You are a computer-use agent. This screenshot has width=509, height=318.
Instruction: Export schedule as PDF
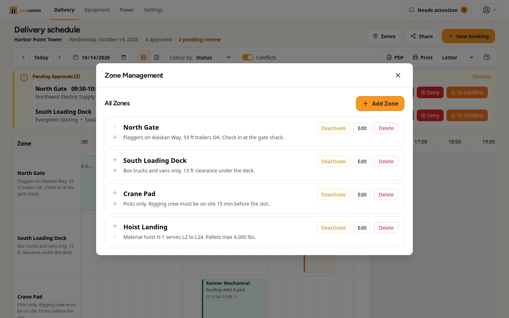pyautogui.click(x=395, y=57)
